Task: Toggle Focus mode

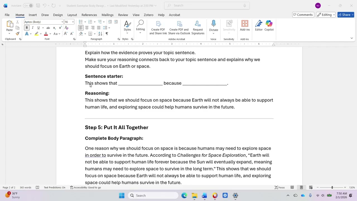Action: click(280, 188)
